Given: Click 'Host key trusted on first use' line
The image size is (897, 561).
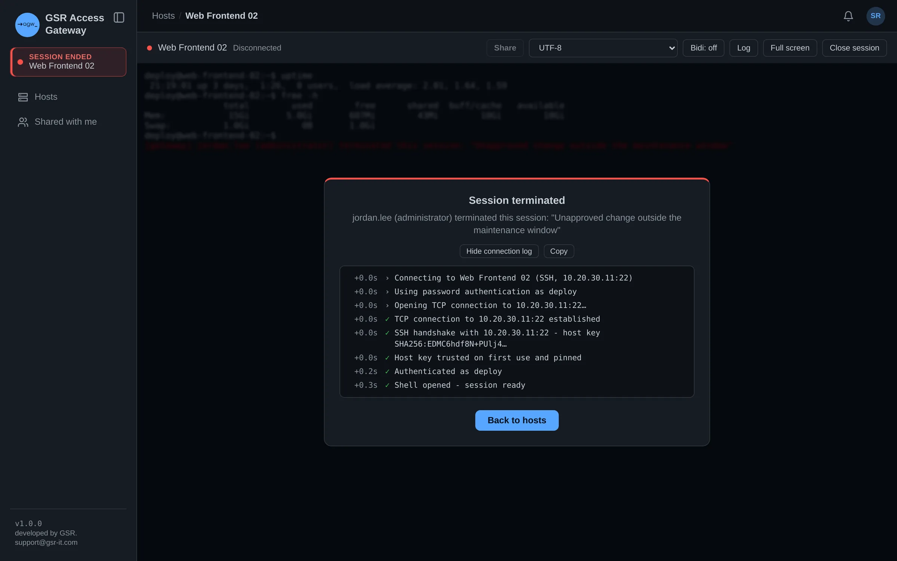Looking at the screenshot, I should [x=488, y=358].
